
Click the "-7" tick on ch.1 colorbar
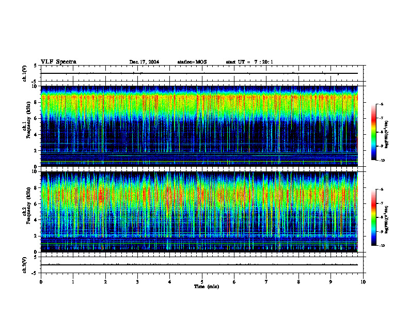pos(381,118)
